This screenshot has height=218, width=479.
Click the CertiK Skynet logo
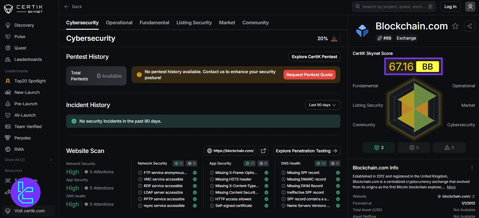click(23, 9)
